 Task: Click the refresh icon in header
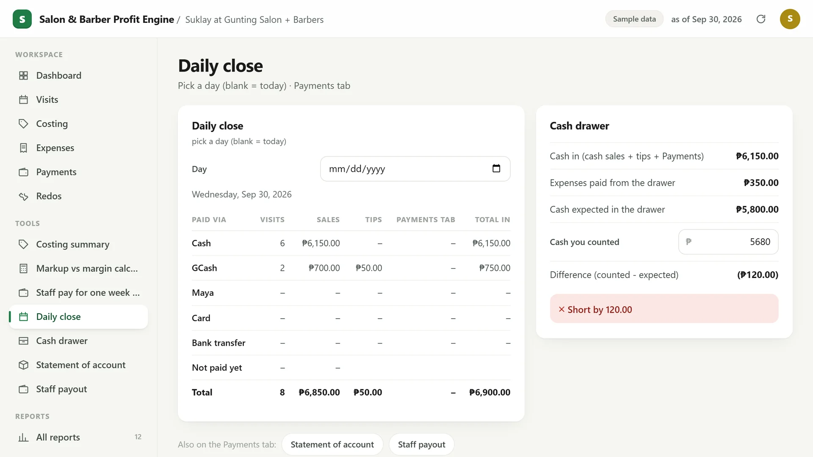[x=761, y=19]
